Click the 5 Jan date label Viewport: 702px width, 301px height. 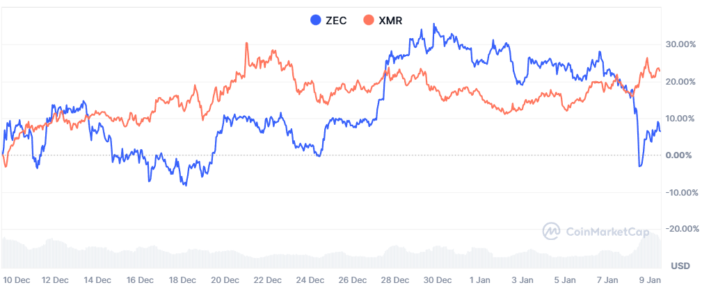point(565,280)
